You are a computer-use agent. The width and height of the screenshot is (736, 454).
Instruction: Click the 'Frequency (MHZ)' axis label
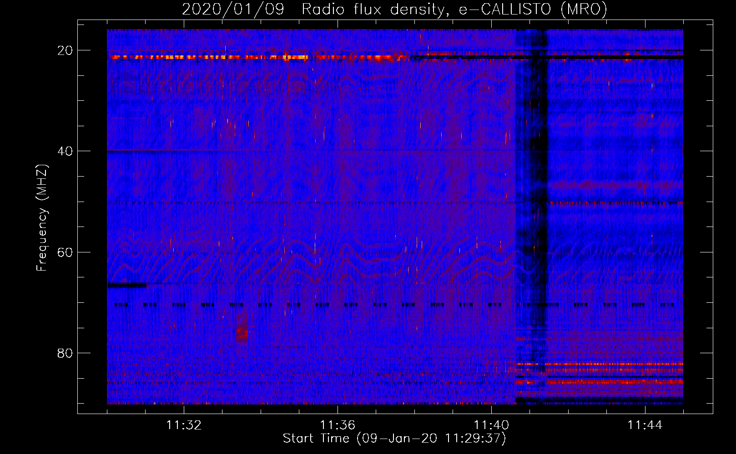pyautogui.click(x=42, y=218)
